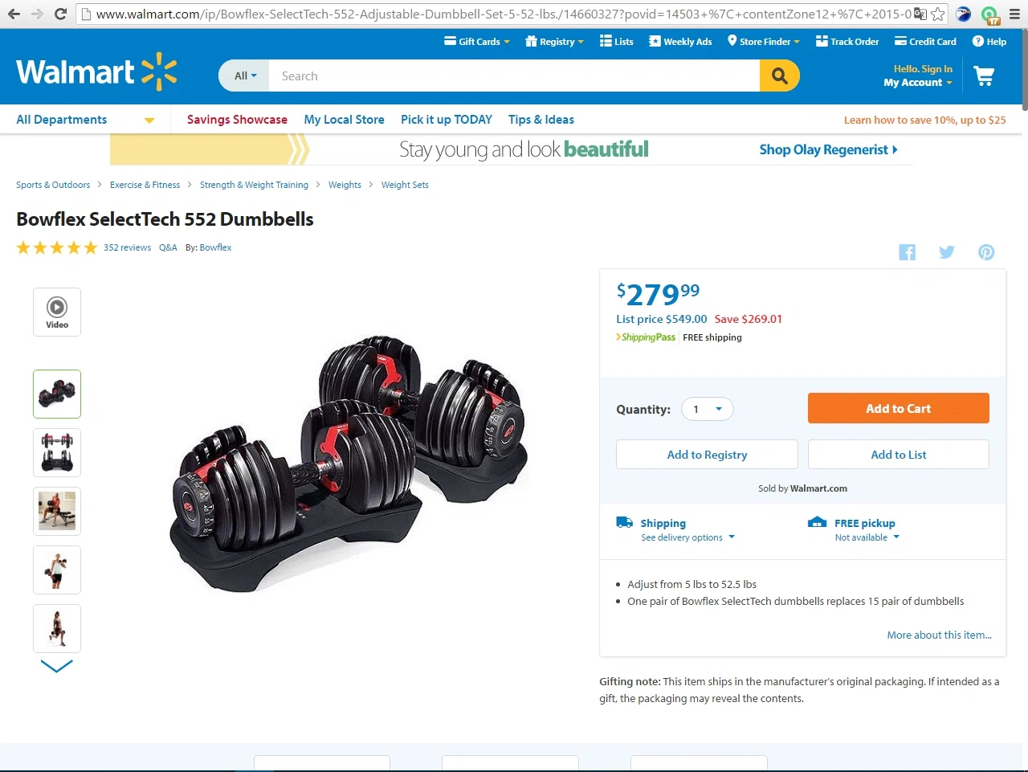Image resolution: width=1028 pixels, height=772 pixels.
Task: Open the 352 reviews link
Action: click(127, 247)
